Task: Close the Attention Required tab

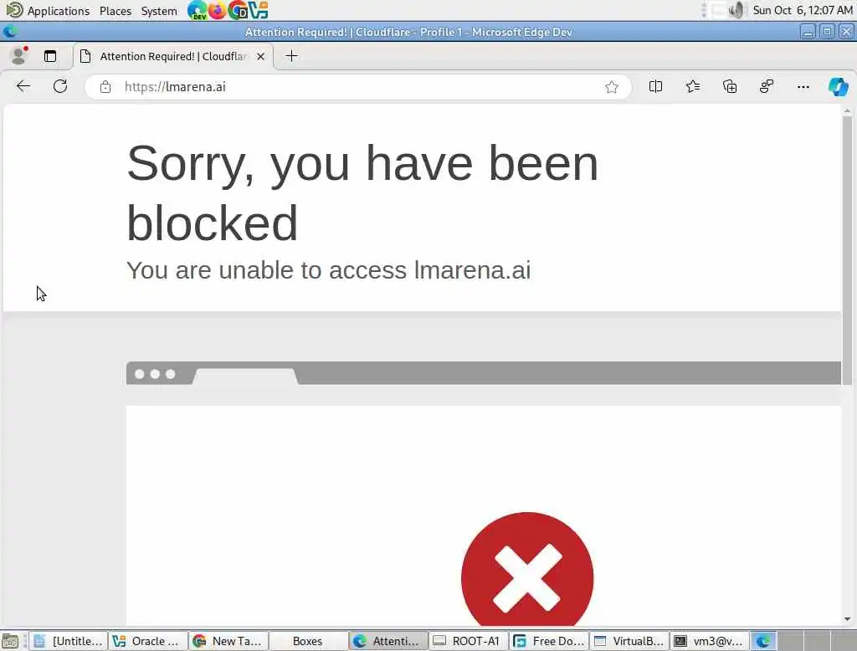Action: [x=261, y=56]
